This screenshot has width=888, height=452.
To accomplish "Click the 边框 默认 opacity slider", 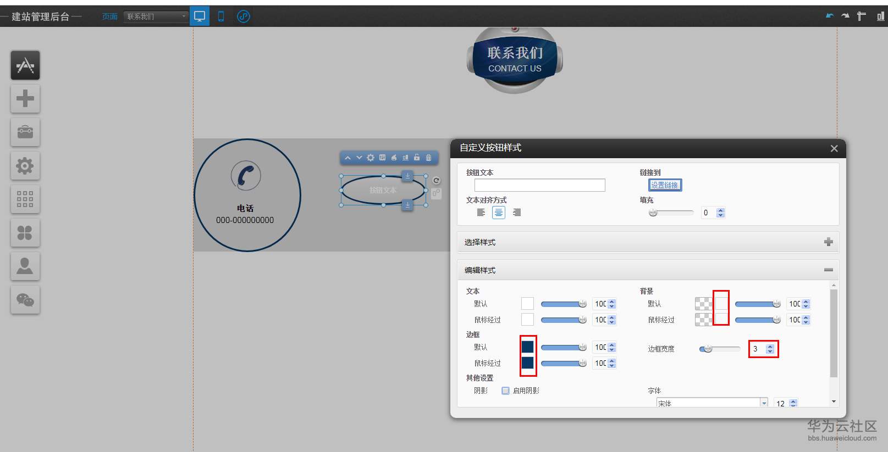I will pyautogui.click(x=564, y=347).
